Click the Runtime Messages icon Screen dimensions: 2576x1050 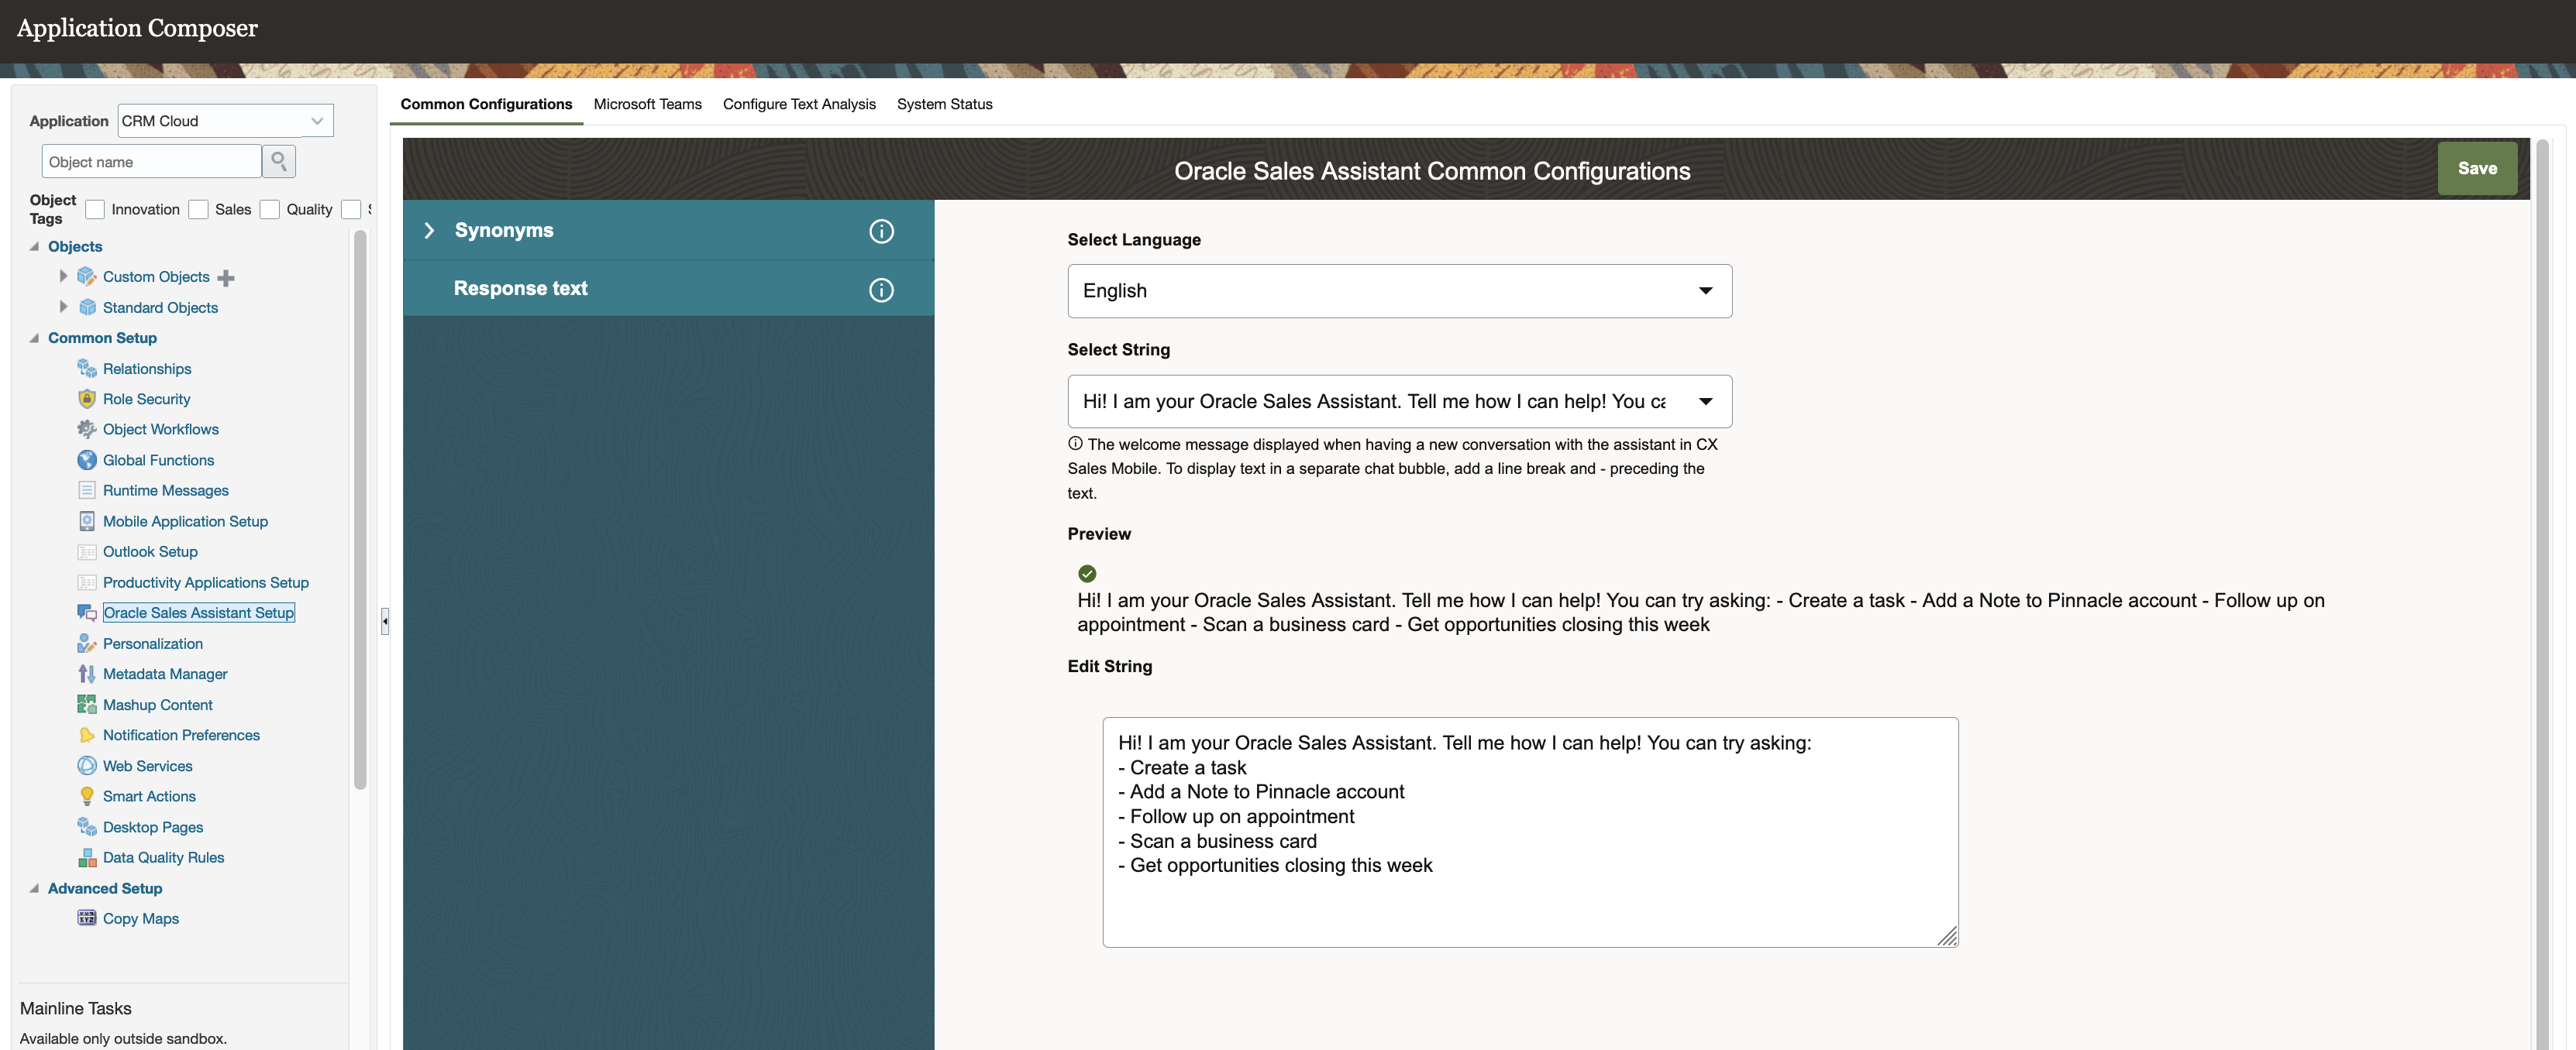click(87, 490)
